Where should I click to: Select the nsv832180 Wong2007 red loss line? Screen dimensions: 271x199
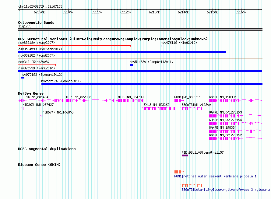point(74,46)
